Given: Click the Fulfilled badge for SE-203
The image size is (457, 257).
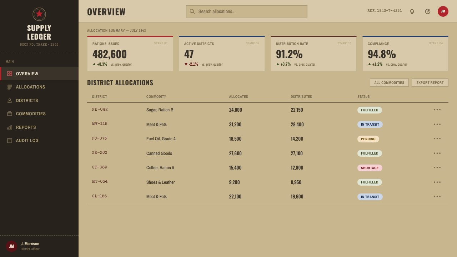Looking at the screenshot, I should [370, 153].
